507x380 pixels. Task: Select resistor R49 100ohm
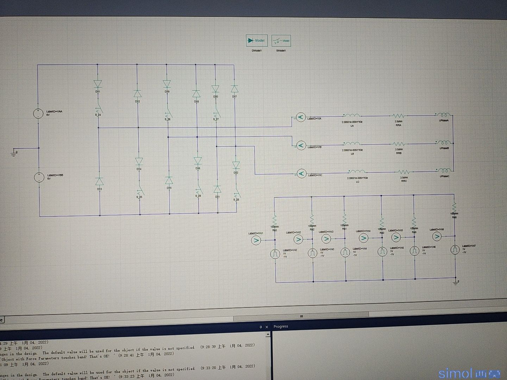[414, 222]
